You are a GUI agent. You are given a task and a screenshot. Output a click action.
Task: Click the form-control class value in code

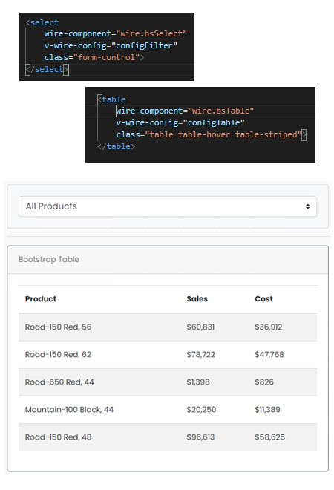(106, 57)
